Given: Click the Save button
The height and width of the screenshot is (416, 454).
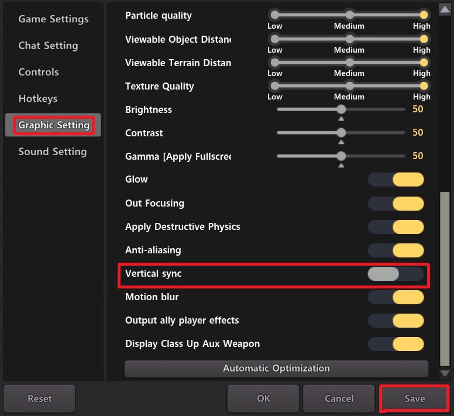Looking at the screenshot, I should [414, 398].
